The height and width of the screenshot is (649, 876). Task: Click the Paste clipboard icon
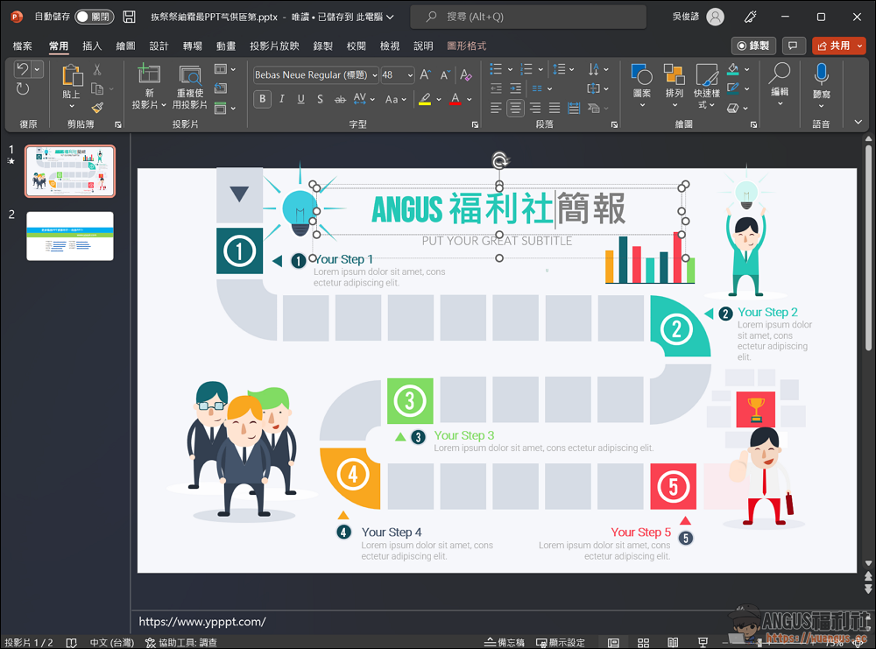[72, 75]
